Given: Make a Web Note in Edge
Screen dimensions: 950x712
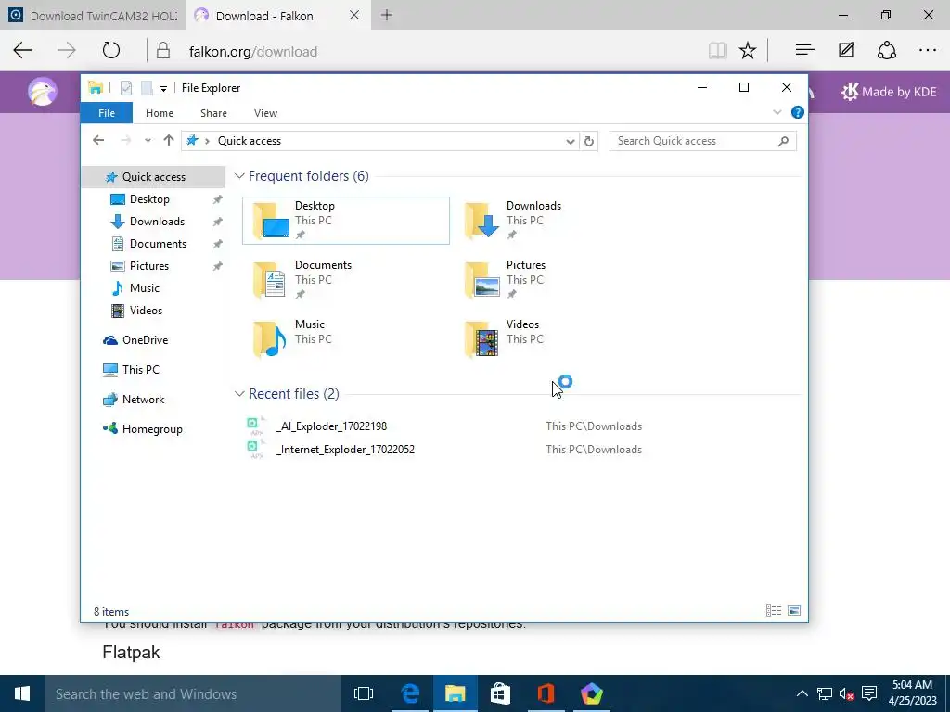Looking at the screenshot, I should pyautogui.click(x=846, y=51).
